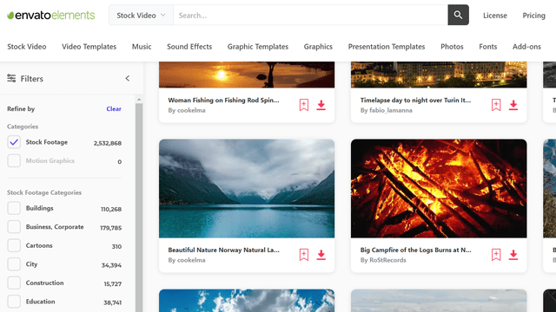Click the search magnifier button
Image resolution: width=556 pixels, height=312 pixels.
point(458,15)
